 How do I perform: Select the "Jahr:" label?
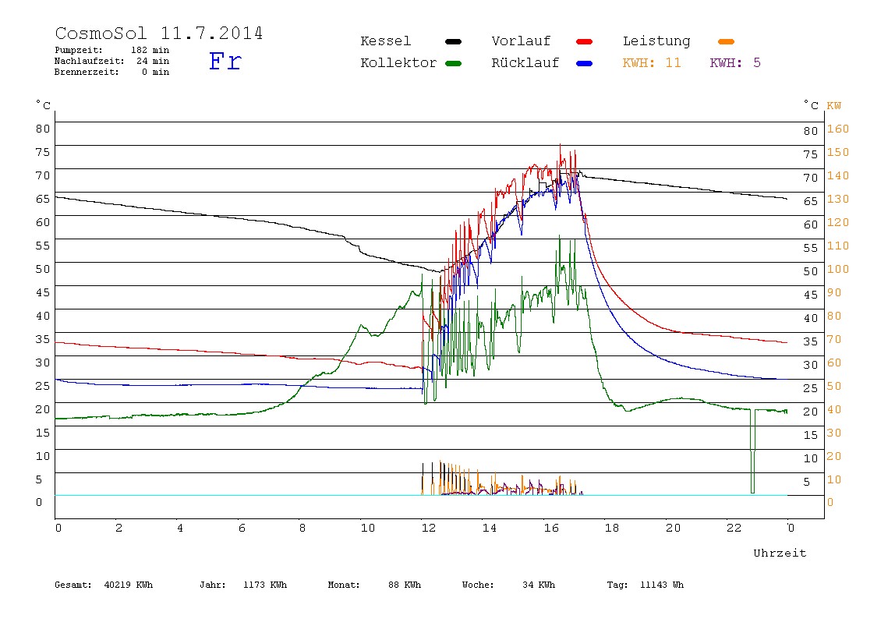pyautogui.click(x=212, y=585)
